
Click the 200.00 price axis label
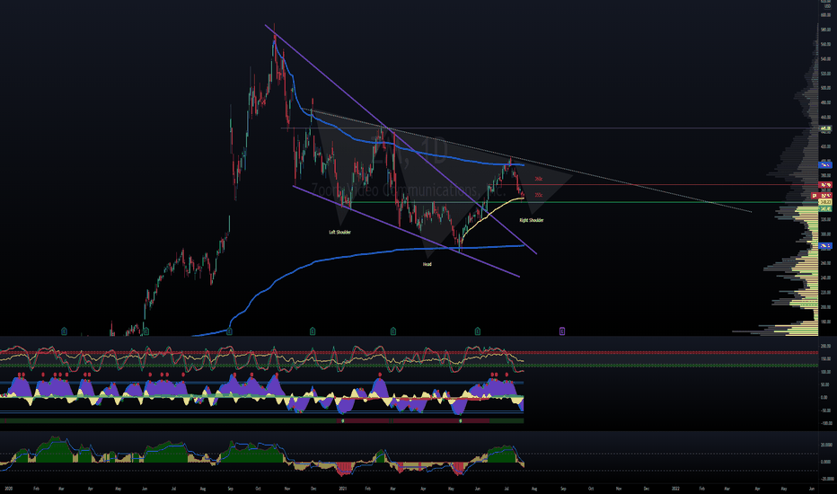point(825,307)
